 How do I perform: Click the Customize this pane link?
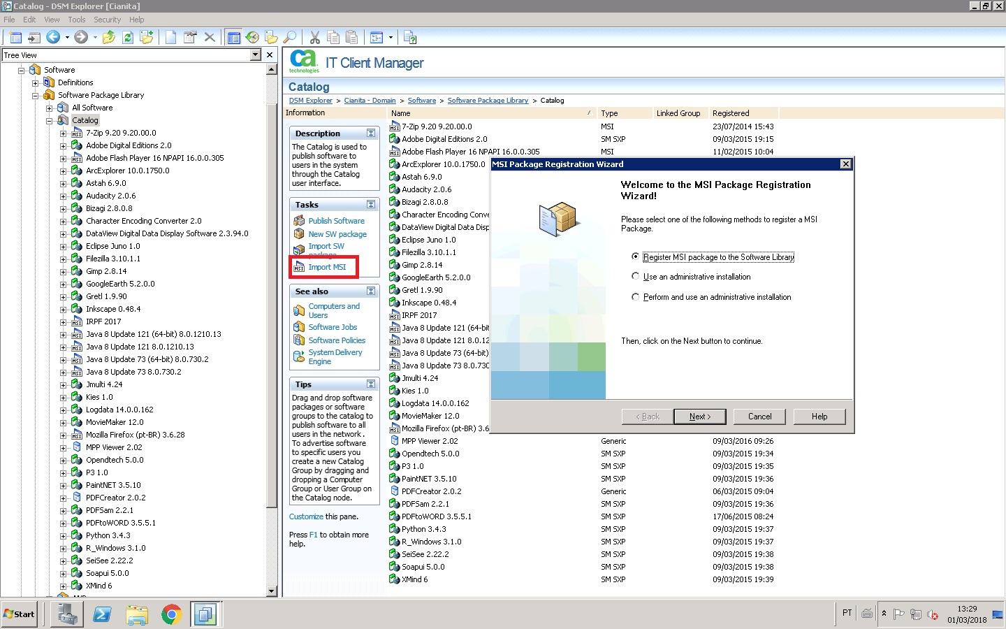(x=306, y=517)
